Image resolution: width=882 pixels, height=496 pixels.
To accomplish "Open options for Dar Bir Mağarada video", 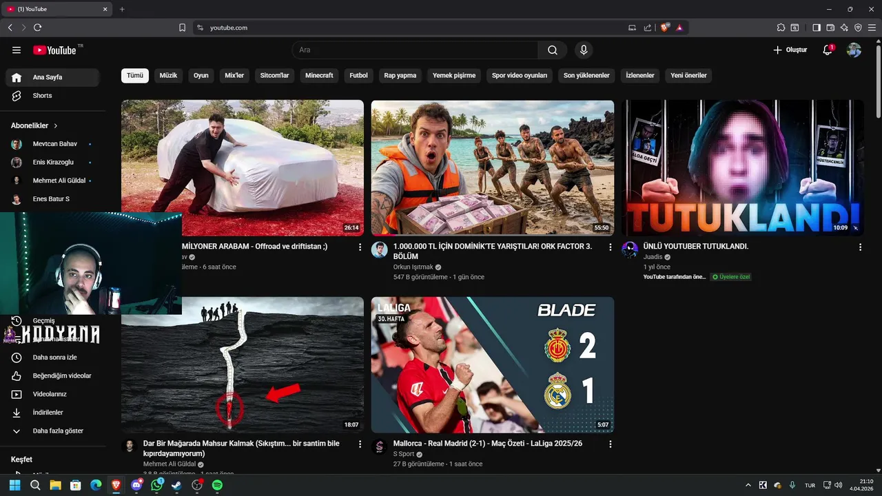I will [x=360, y=444].
